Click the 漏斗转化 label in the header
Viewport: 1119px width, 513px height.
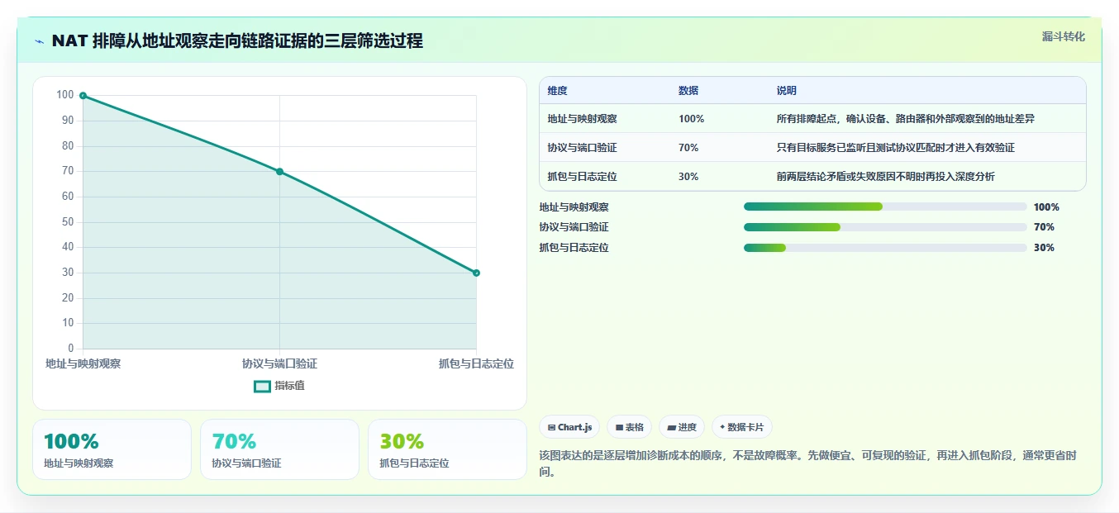1064,36
